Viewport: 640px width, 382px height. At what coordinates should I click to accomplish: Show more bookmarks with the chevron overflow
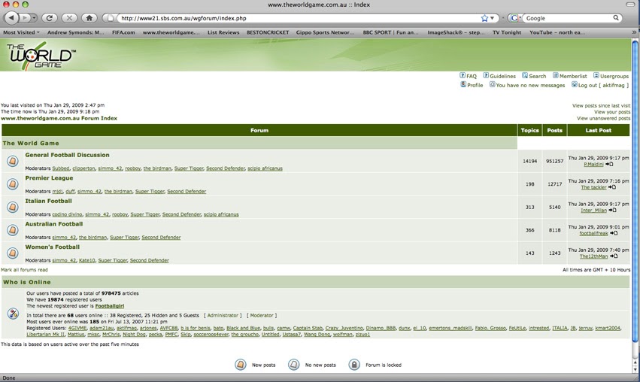(634, 32)
